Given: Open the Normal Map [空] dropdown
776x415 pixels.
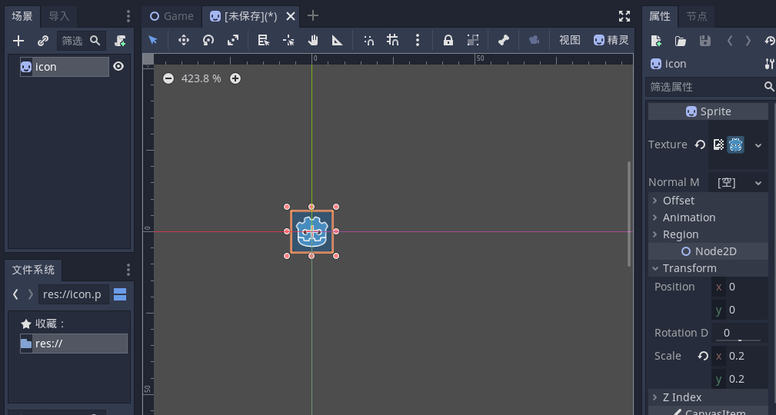Looking at the screenshot, I should point(738,182).
